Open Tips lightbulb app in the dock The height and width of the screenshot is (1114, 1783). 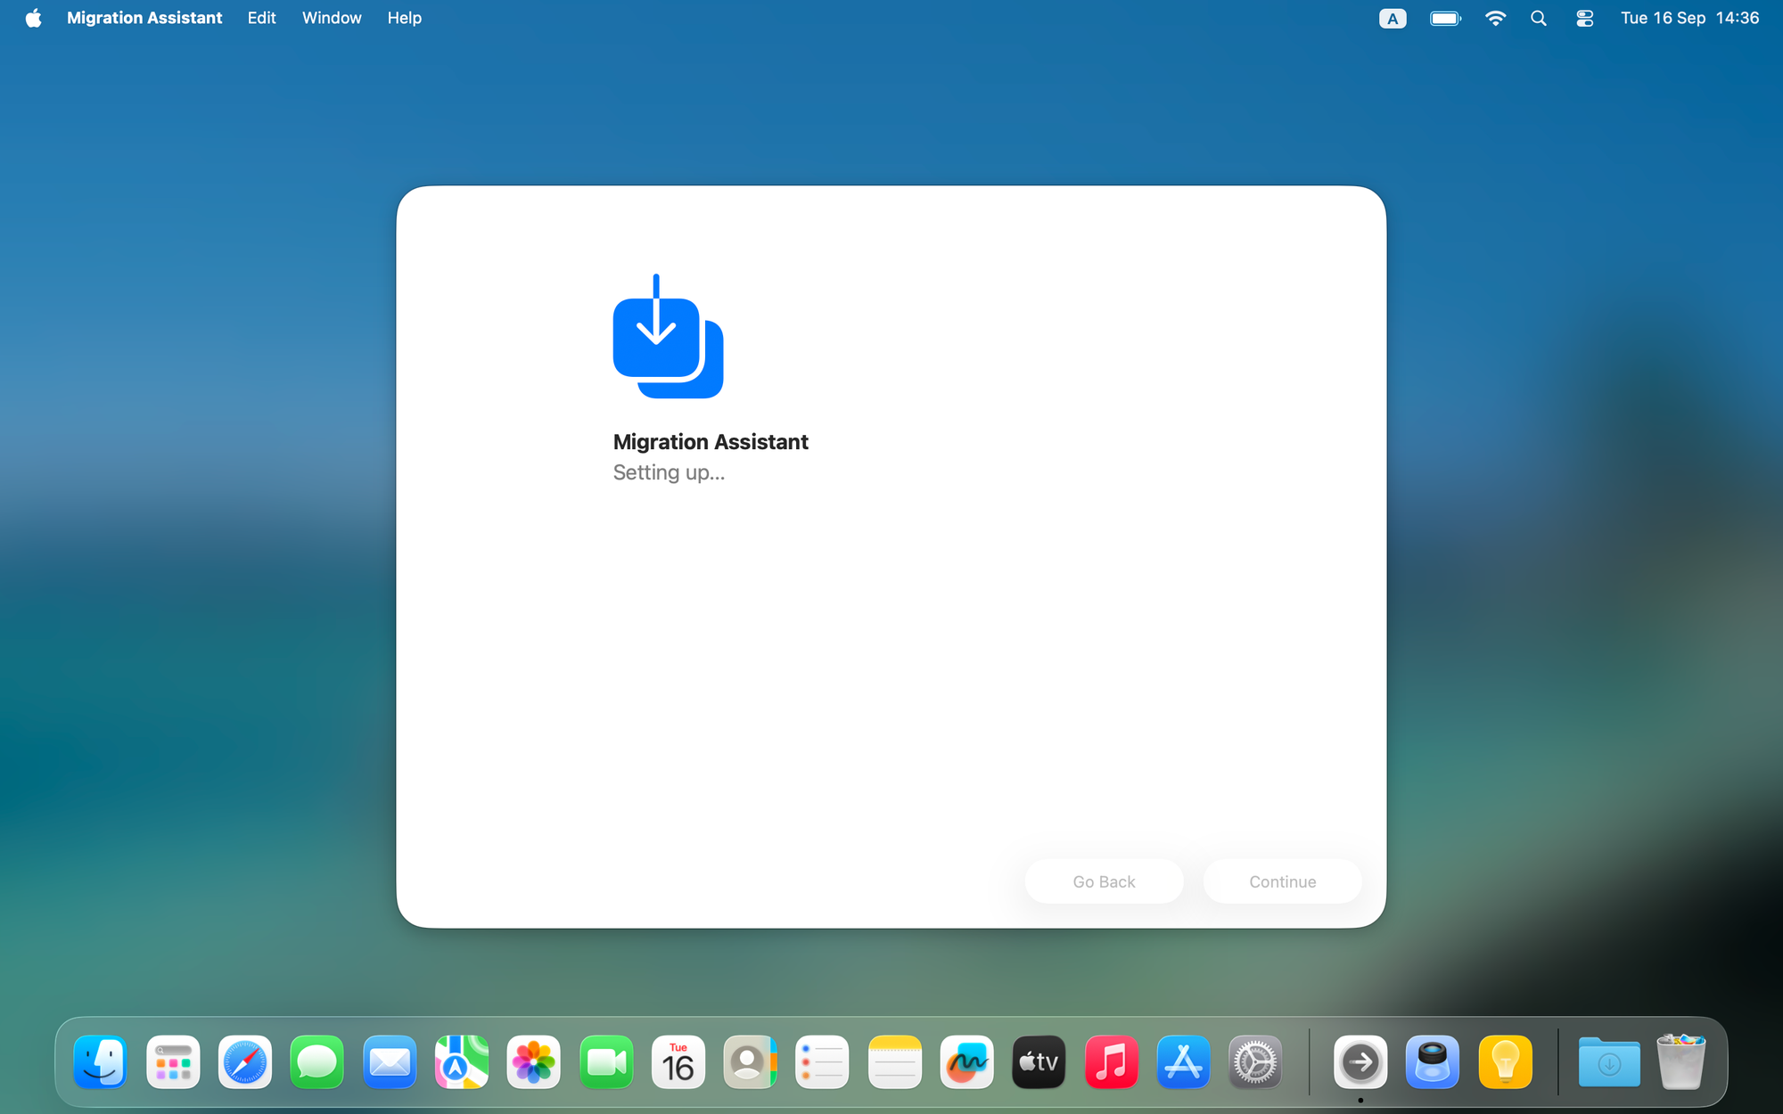[x=1505, y=1062]
